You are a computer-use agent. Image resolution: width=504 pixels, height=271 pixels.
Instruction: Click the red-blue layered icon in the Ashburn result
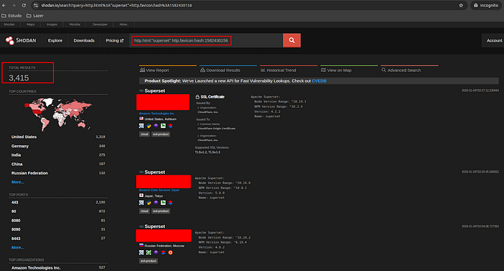click(x=171, y=126)
